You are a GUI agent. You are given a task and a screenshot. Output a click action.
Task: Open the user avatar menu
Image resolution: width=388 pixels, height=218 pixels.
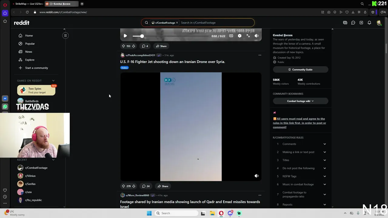pos(379,23)
